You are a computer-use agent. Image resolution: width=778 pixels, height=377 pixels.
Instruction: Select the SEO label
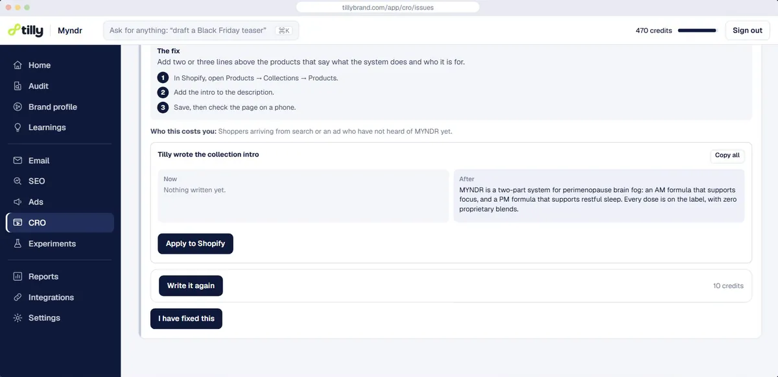[37, 181]
